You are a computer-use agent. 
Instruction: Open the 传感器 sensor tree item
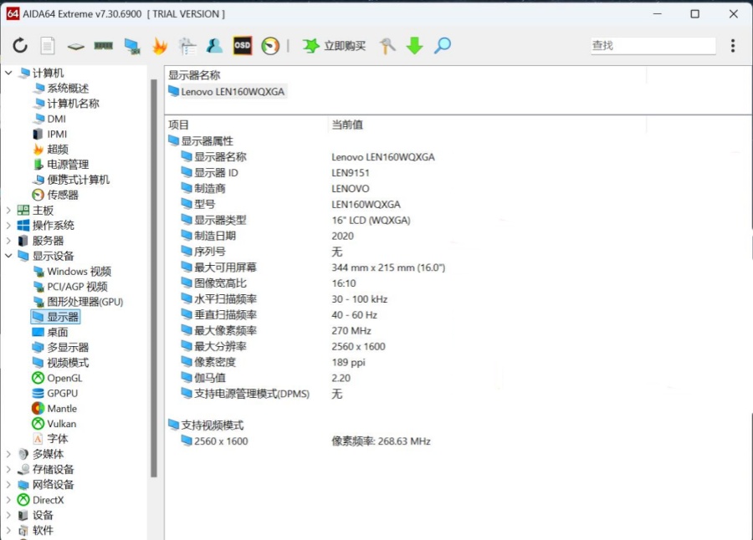tap(55, 195)
